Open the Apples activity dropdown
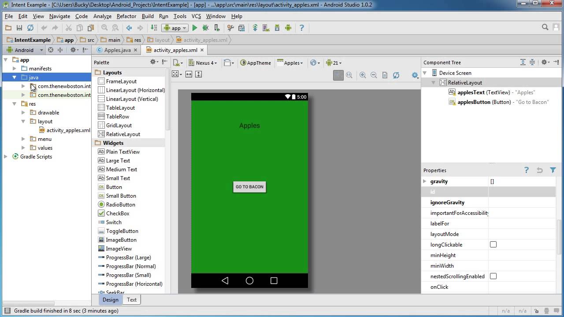 point(290,63)
